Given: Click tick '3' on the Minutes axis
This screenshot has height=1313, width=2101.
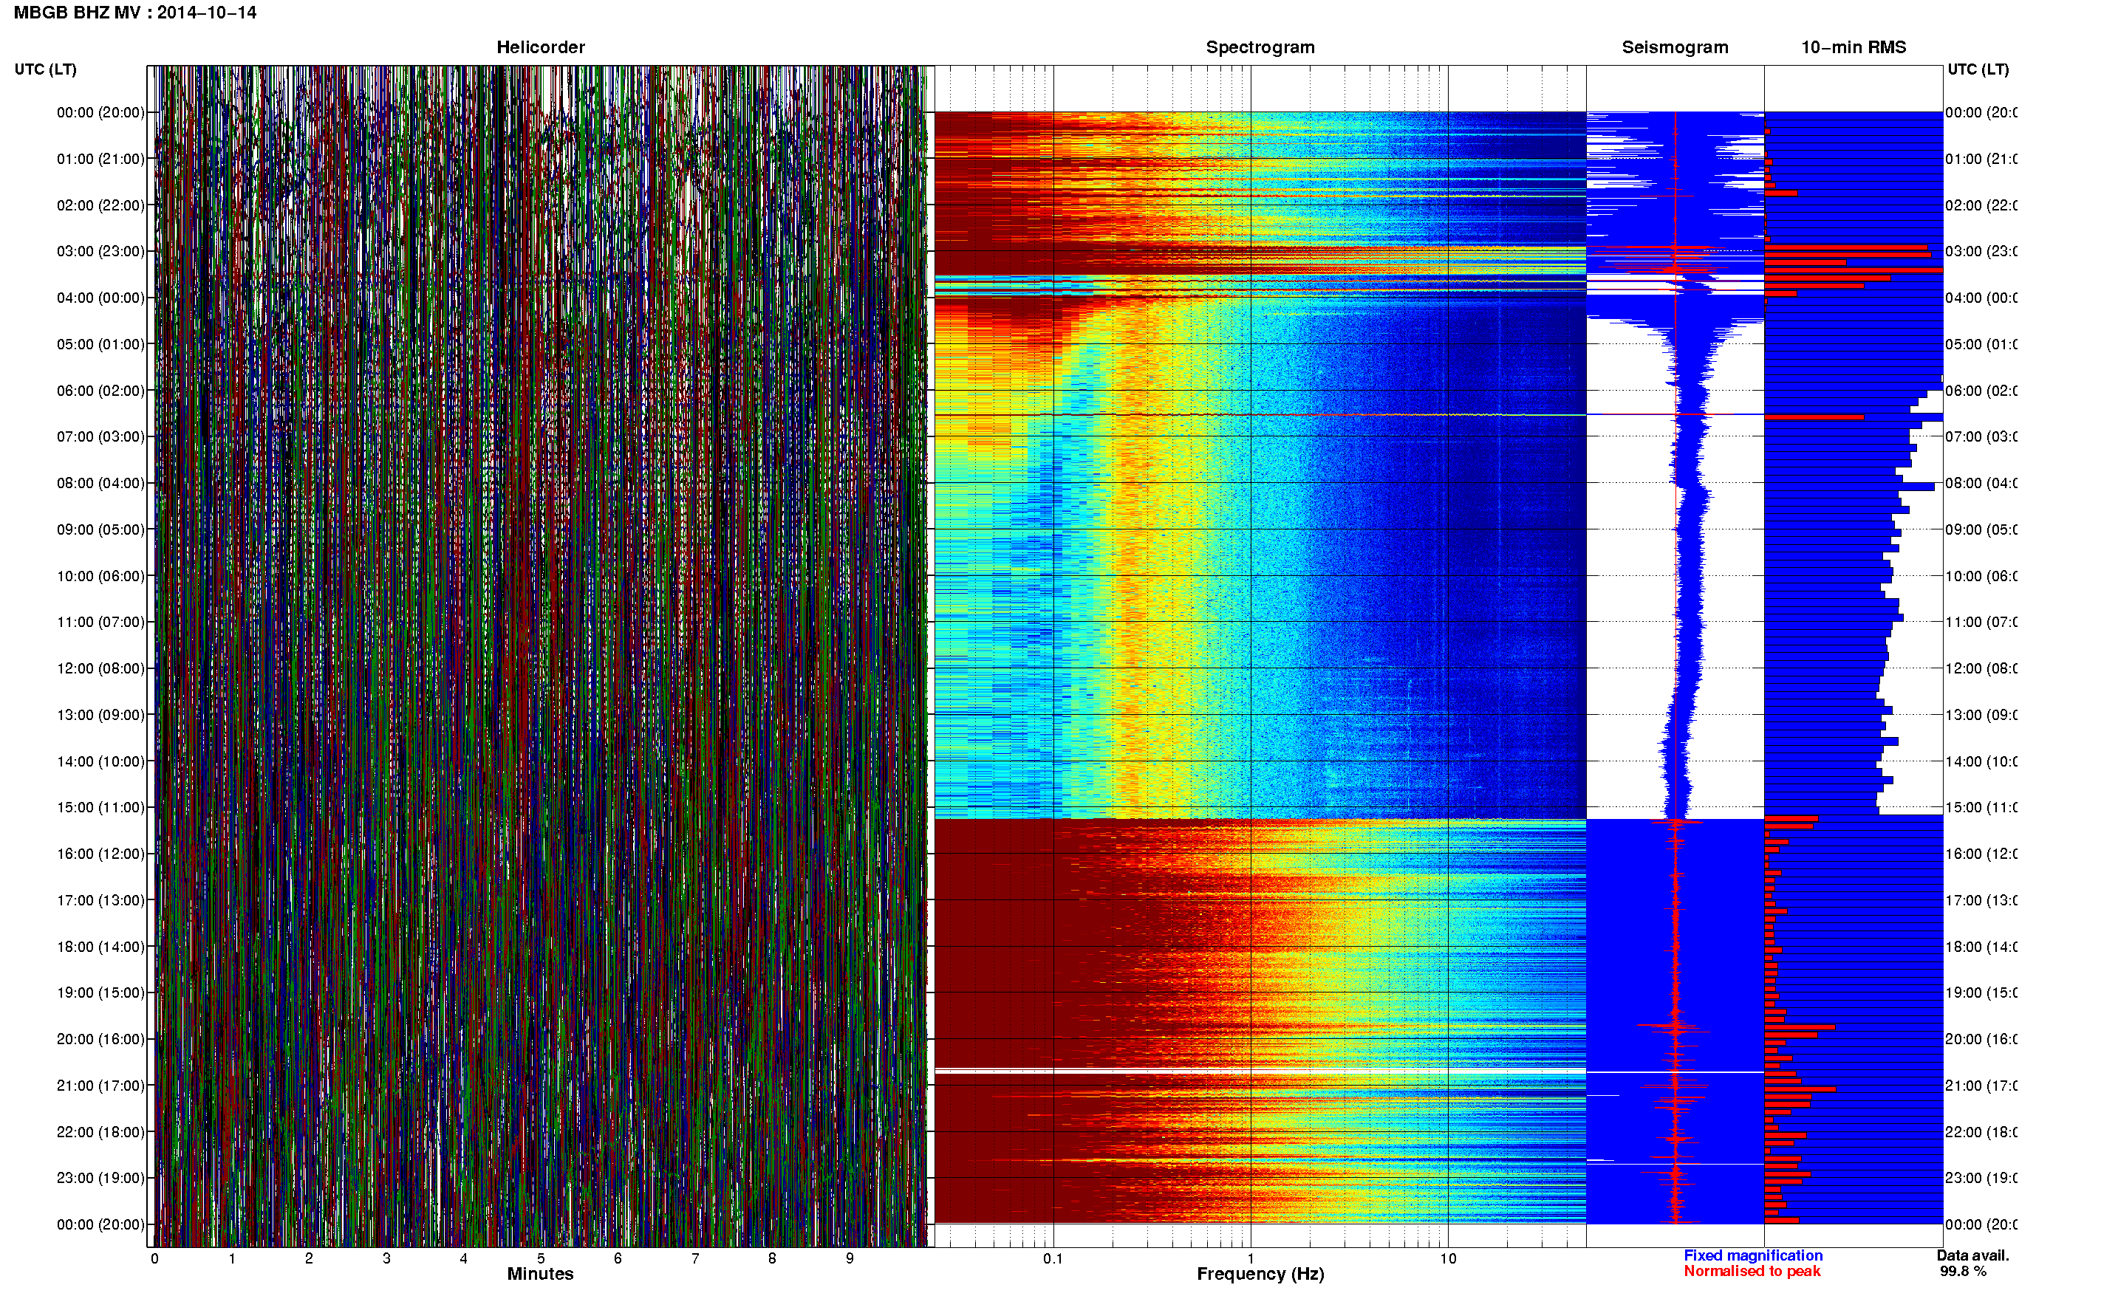Looking at the screenshot, I should (x=386, y=1258).
